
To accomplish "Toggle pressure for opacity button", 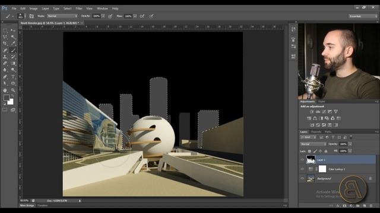I will 110,16.
